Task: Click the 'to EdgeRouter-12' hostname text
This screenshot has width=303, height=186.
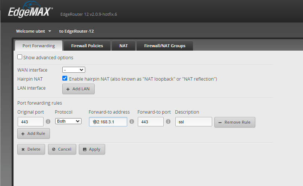Action: tap(77, 31)
